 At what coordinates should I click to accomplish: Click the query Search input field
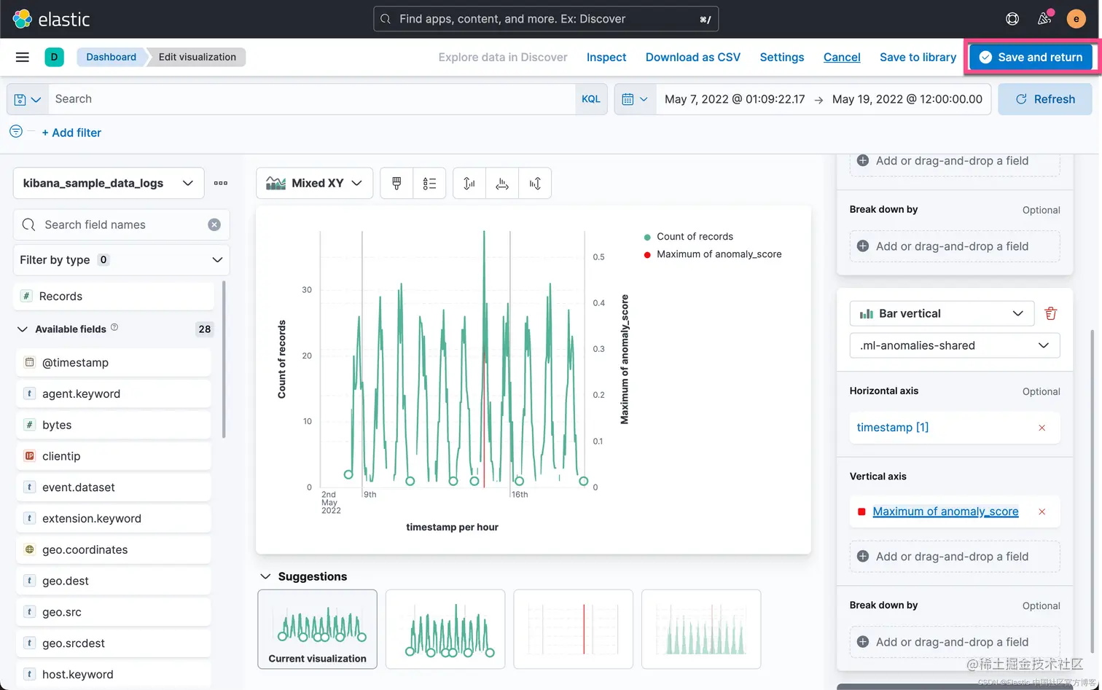(x=312, y=99)
